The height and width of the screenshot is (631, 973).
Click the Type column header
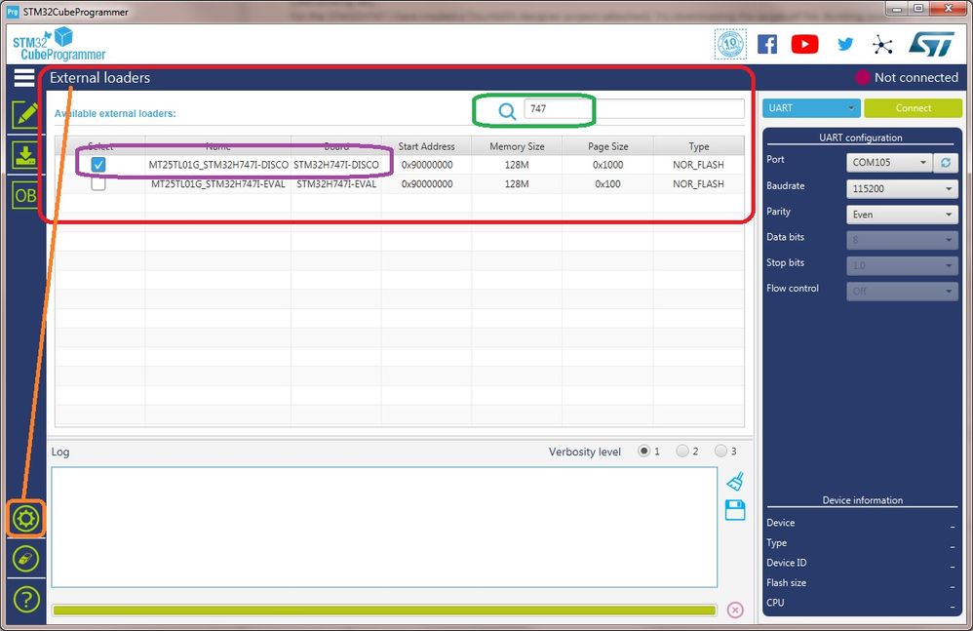click(x=699, y=146)
